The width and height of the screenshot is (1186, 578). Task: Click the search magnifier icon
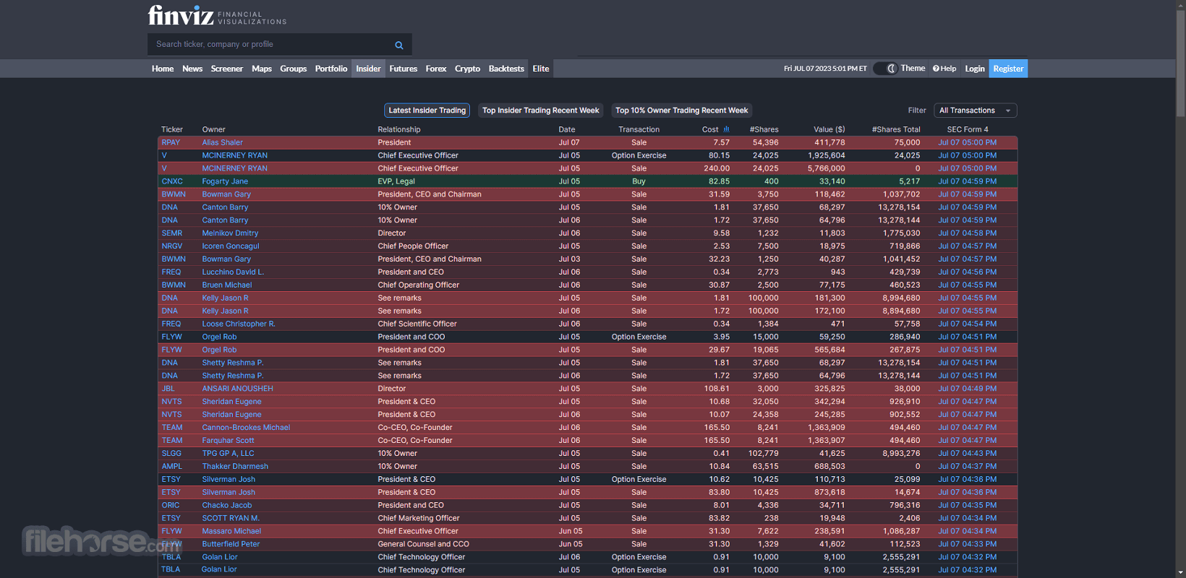(398, 45)
